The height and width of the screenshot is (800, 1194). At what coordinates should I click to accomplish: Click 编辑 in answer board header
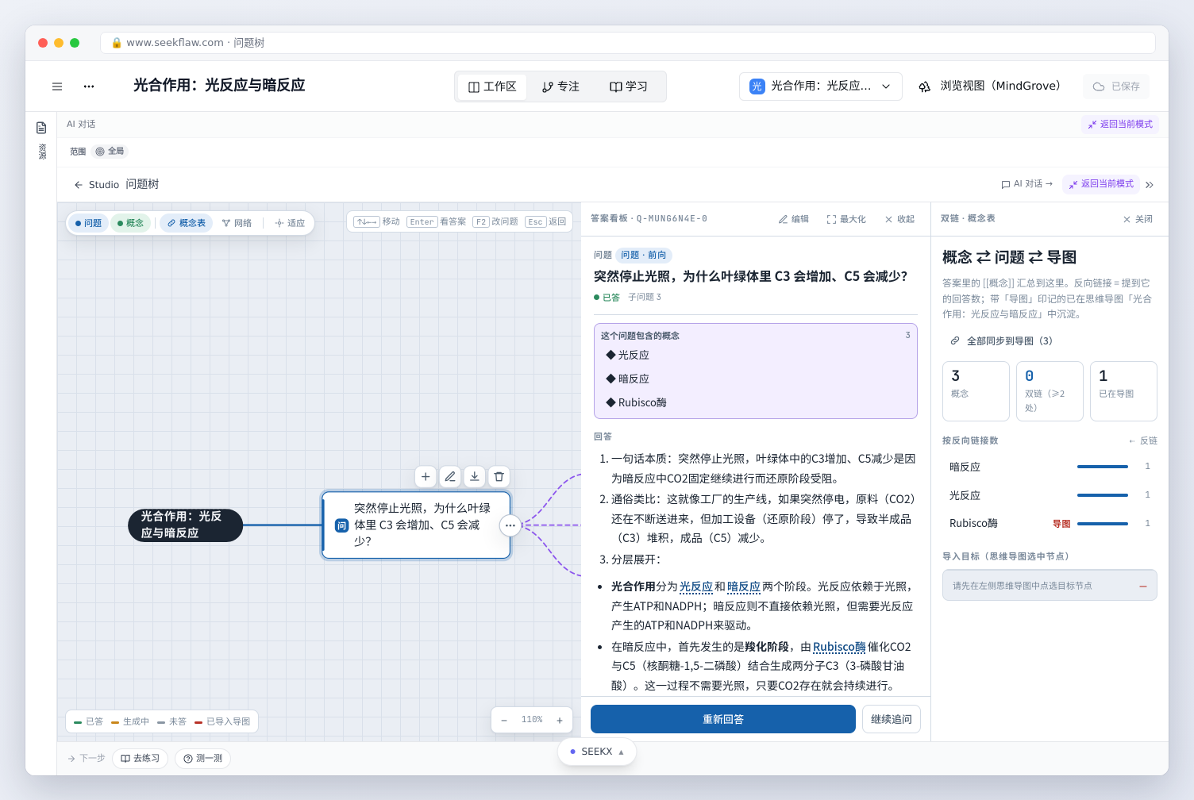click(x=794, y=219)
